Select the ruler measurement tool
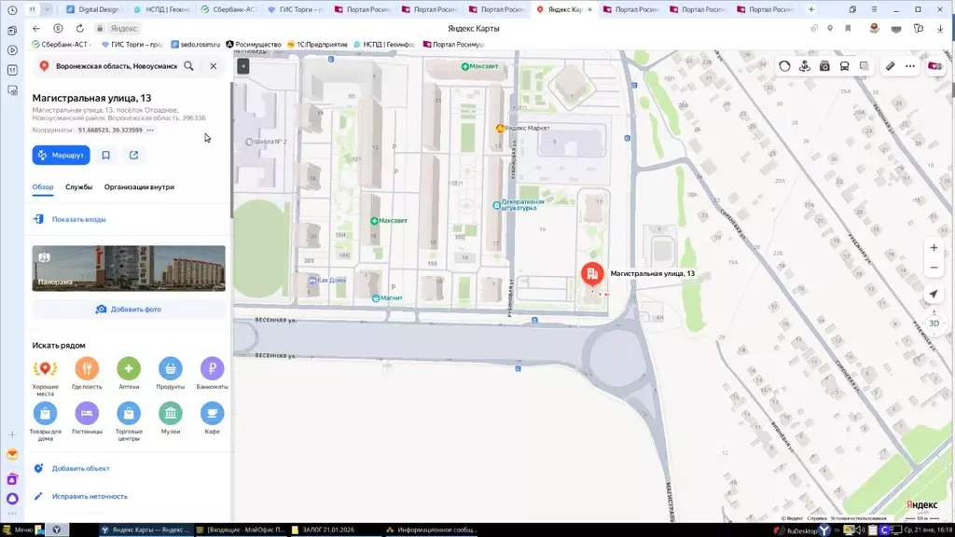This screenshot has width=955, height=537. click(x=891, y=66)
